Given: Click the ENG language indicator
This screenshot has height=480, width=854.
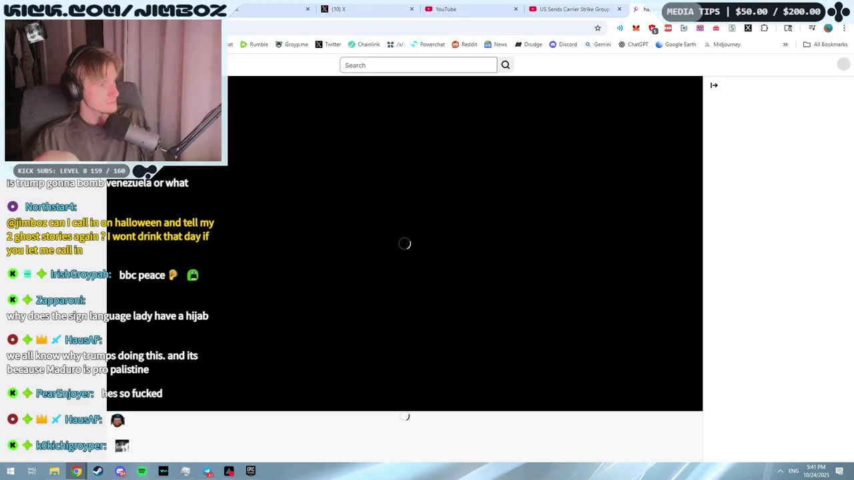Looking at the screenshot, I should point(793,471).
